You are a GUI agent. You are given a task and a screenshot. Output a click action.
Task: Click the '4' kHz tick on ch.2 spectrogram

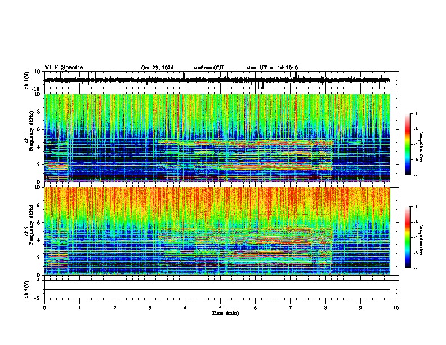39,240
